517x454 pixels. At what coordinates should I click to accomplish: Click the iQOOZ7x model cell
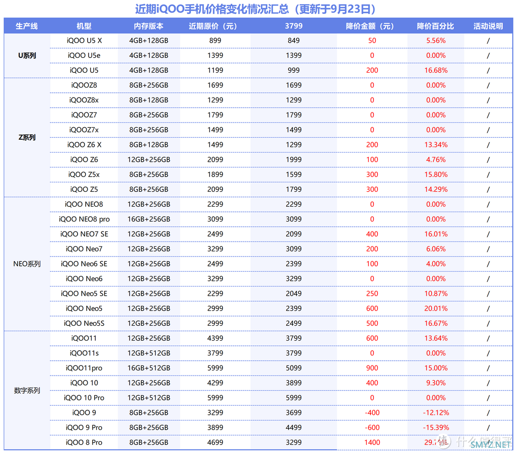point(84,130)
